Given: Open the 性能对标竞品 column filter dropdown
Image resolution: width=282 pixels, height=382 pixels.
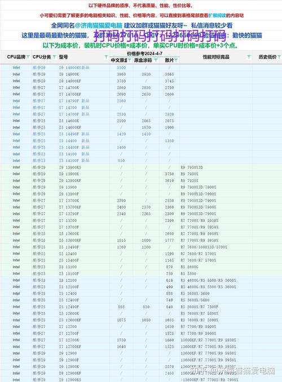Looking at the screenshot, I should 249,57.
